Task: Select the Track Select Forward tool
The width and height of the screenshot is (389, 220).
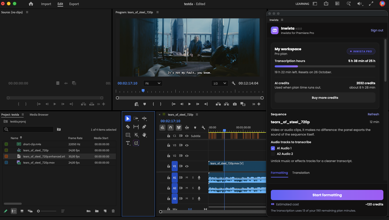Action: pos(136,118)
